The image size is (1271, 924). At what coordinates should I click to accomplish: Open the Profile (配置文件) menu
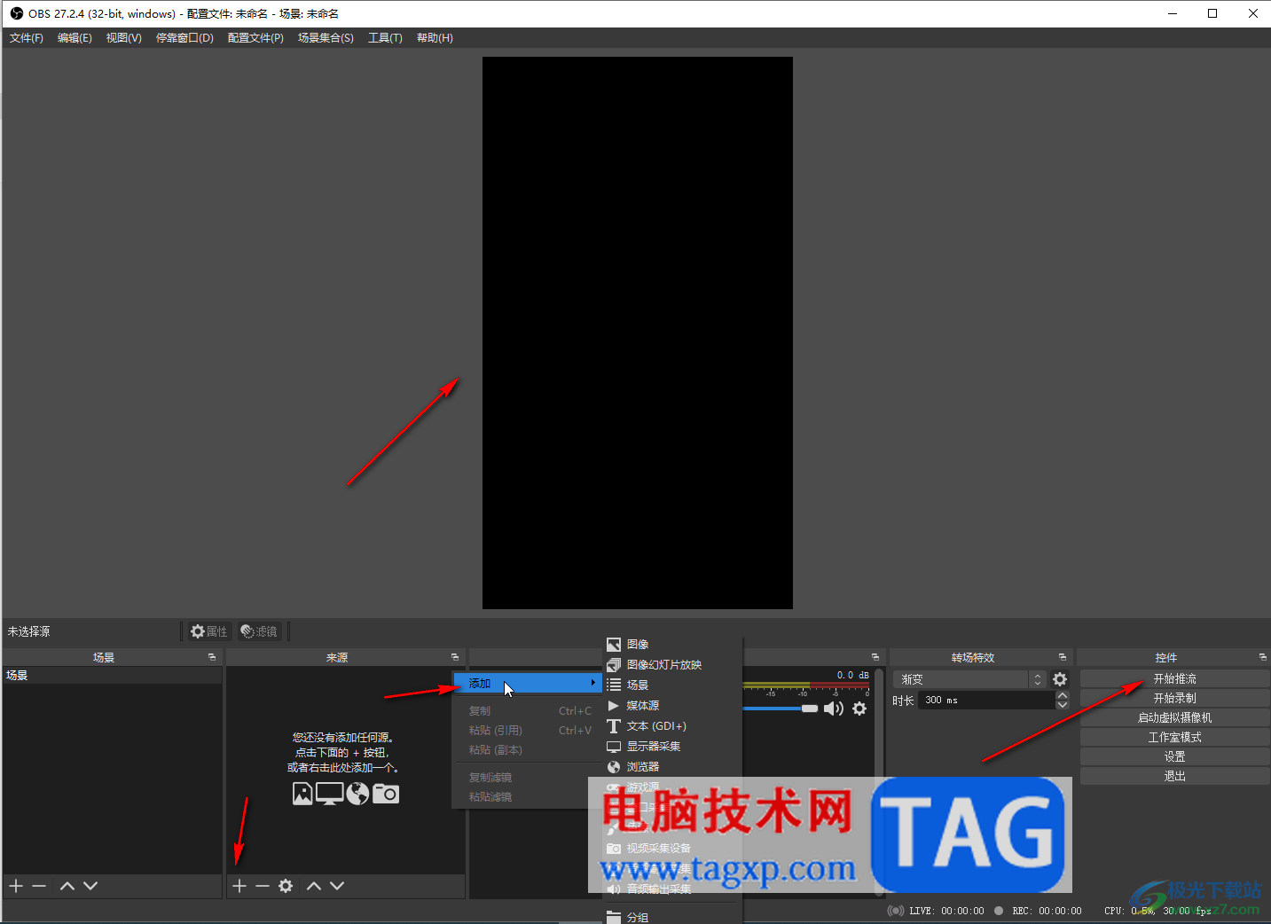255,38
